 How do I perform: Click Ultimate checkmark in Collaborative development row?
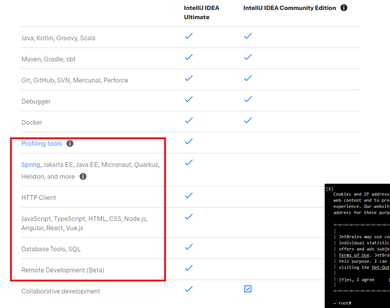coord(189,289)
